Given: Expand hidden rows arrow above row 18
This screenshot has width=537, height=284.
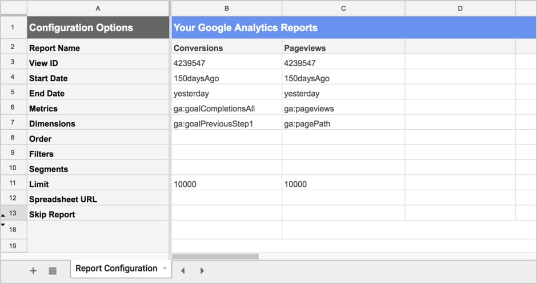Looking at the screenshot, I should click(3, 225).
